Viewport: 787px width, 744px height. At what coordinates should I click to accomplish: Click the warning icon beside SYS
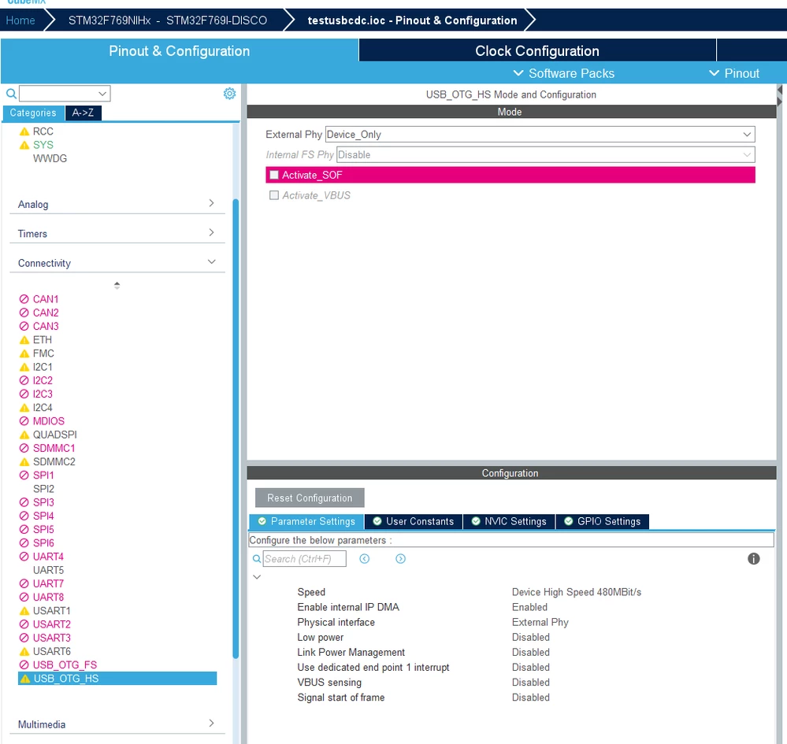[x=24, y=145]
